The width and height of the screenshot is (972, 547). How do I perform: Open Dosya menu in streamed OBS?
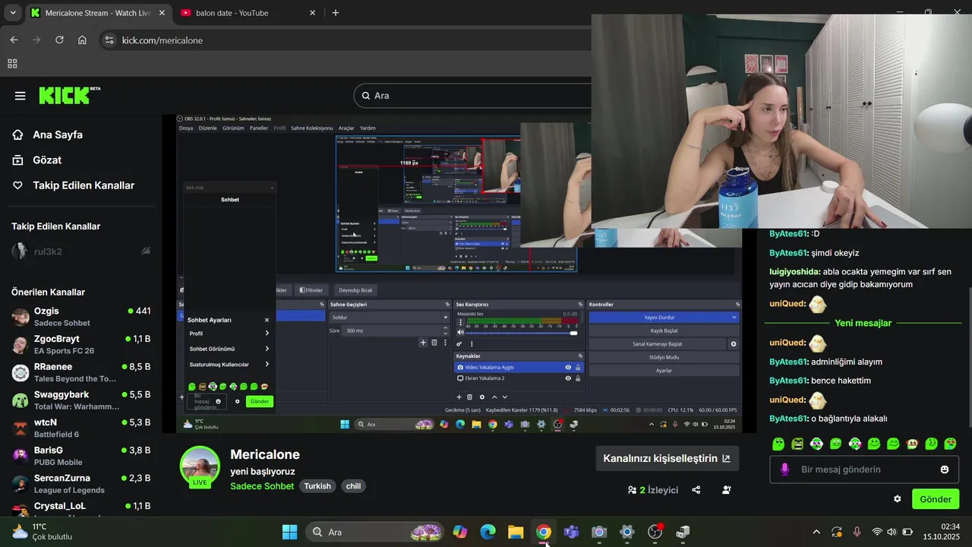point(186,128)
